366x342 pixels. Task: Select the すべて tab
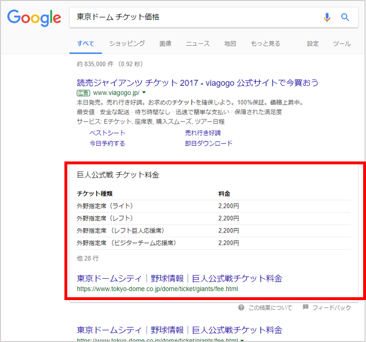pyautogui.click(x=86, y=43)
